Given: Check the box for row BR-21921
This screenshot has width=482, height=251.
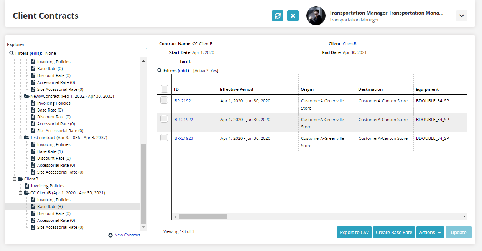Looking at the screenshot, I should coord(164,100).
